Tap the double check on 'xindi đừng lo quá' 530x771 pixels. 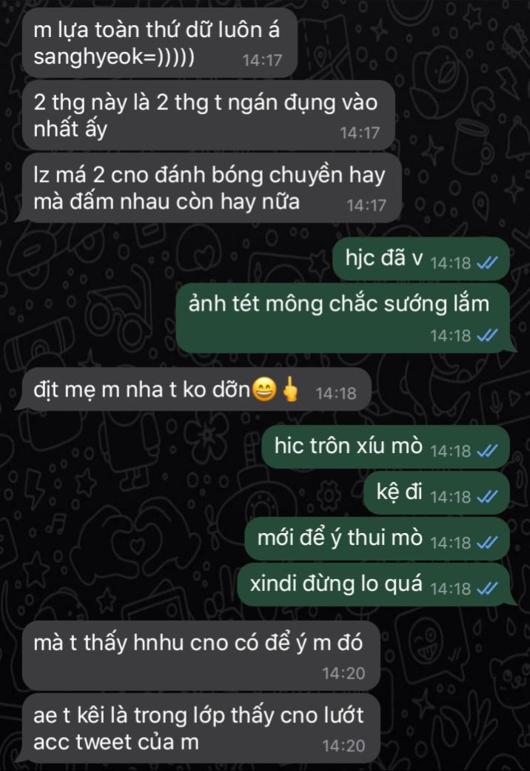[x=487, y=588]
